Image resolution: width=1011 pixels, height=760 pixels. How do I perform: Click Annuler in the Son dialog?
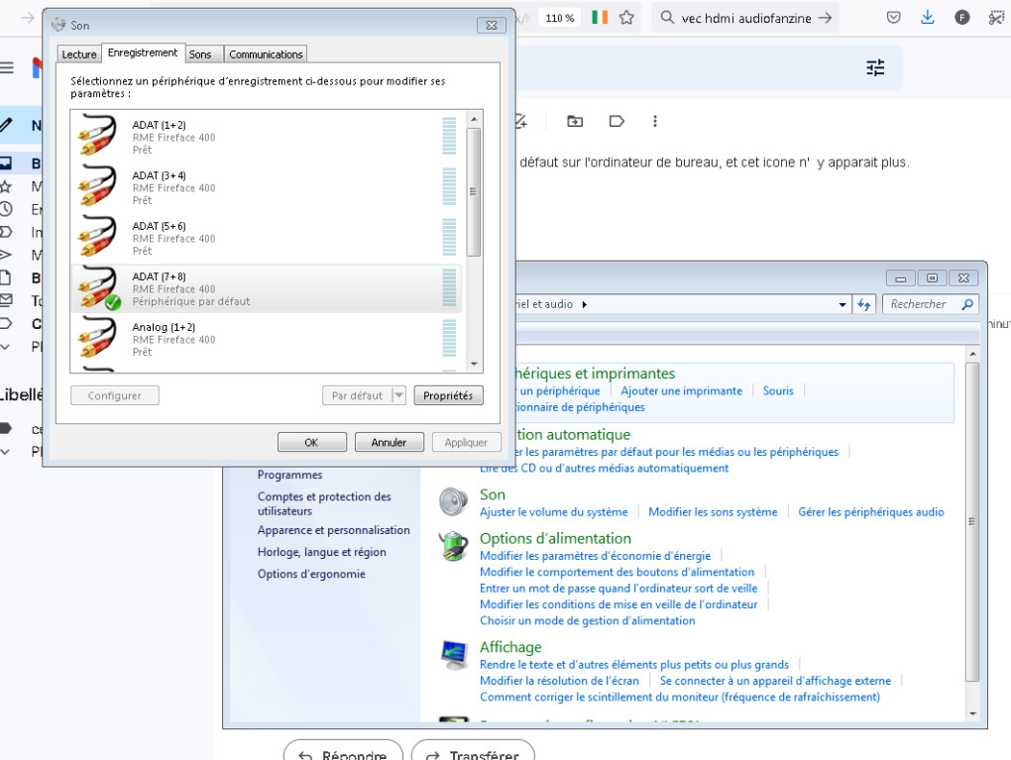[x=389, y=442]
